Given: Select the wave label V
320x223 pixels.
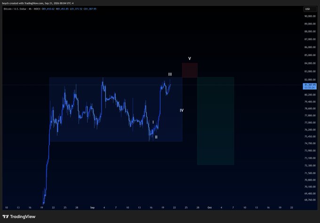Looking at the screenshot, I should [x=190, y=58].
